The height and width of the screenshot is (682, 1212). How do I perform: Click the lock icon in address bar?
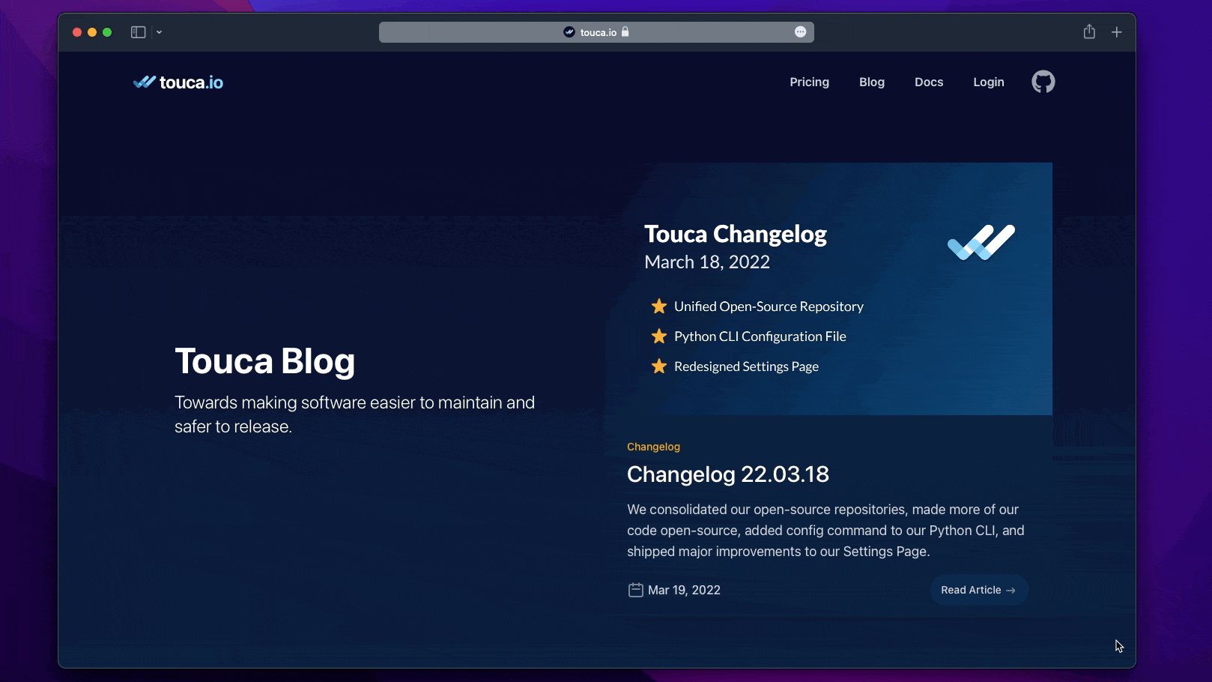625,31
